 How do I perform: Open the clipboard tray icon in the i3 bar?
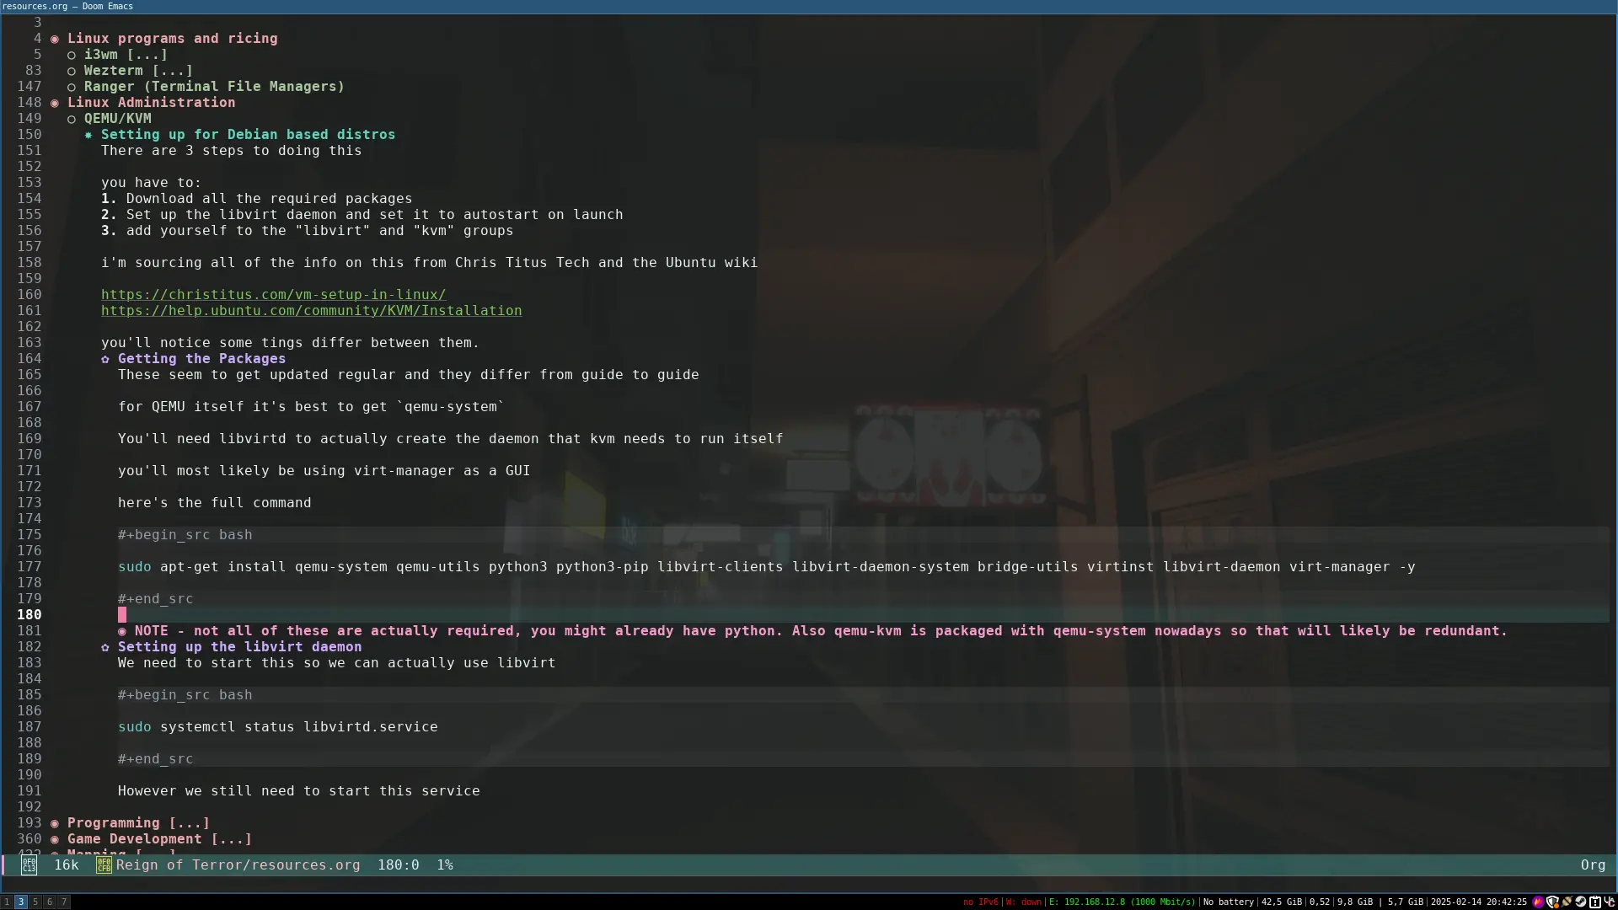[x=1594, y=902]
